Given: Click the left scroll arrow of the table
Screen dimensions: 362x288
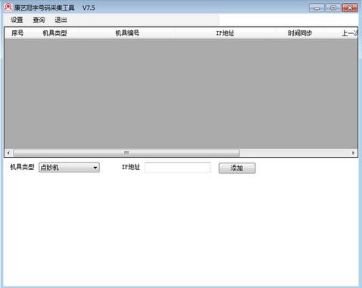Looking at the screenshot, I should click(8, 153).
